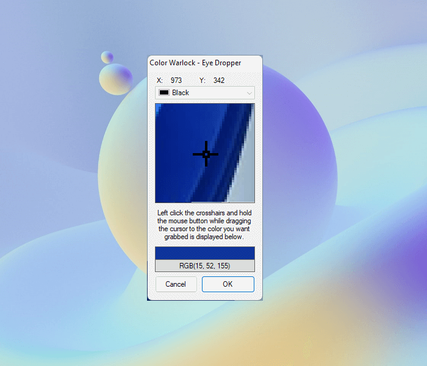Screen dimensions: 427x366
Task: Click the Color Warlock - Eye Dropper title
Action: tap(195, 63)
